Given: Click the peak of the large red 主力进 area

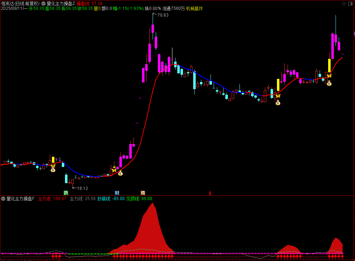Looking at the screenshot, I should (153, 204).
